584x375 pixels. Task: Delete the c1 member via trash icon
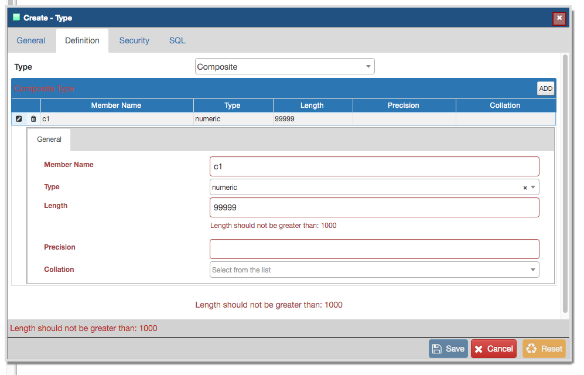tap(33, 119)
